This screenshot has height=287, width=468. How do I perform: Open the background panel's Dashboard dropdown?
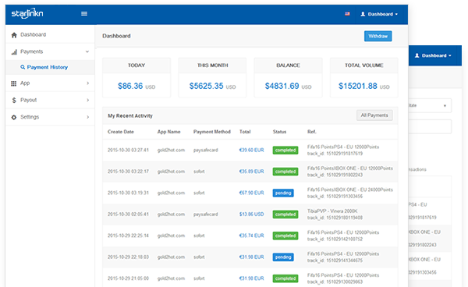(x=433, y=55)
